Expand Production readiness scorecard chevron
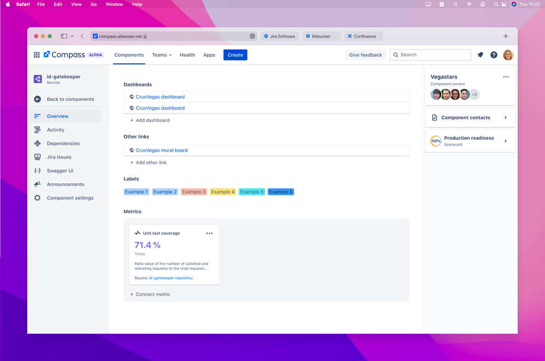Image resolution: width=545 pixels, height=361 pixels. (x=505, y=141)
